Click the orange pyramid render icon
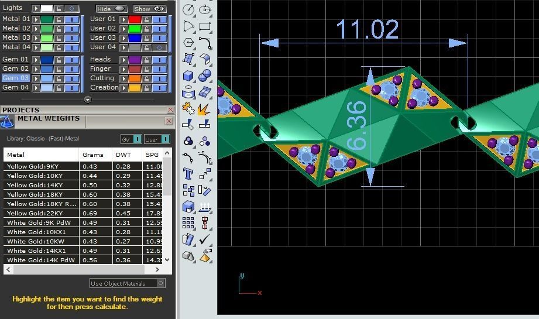 [x=205, y=256]
